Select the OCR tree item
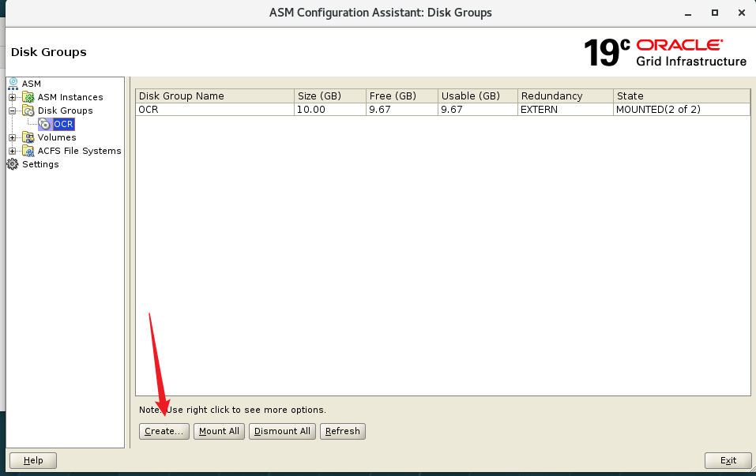The height and width of the screenshot is (476, 756). (x=64, y=124)
